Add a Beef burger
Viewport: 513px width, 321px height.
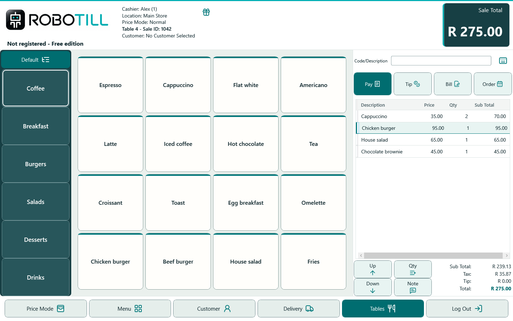coord(178,261)
